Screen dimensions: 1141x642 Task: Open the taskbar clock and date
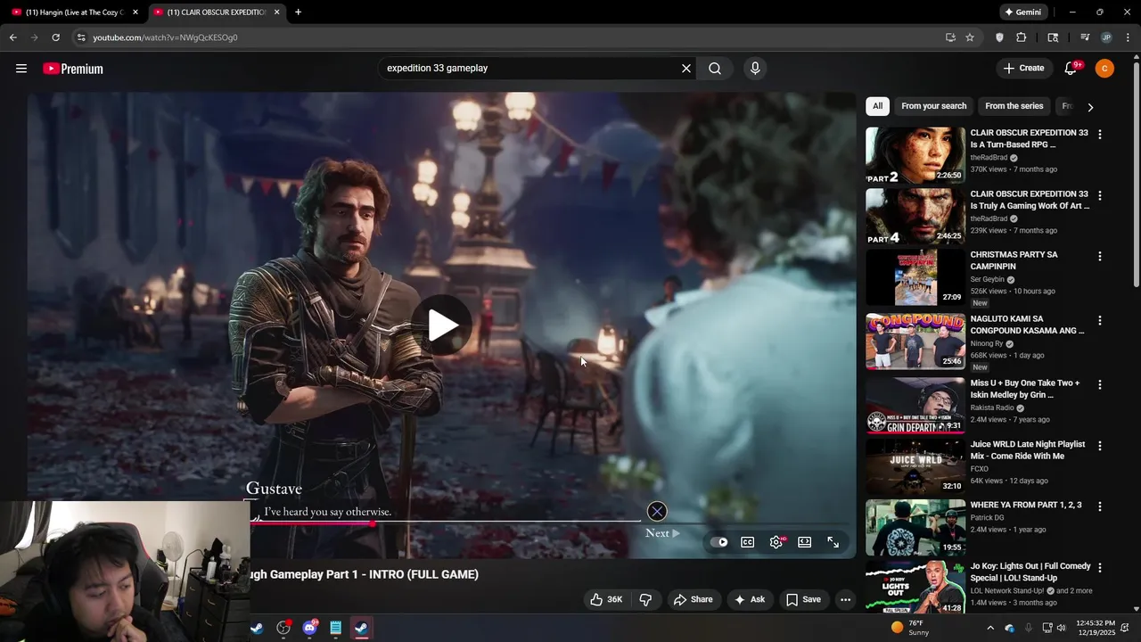pyautogui.click(x=1096, y=628)
